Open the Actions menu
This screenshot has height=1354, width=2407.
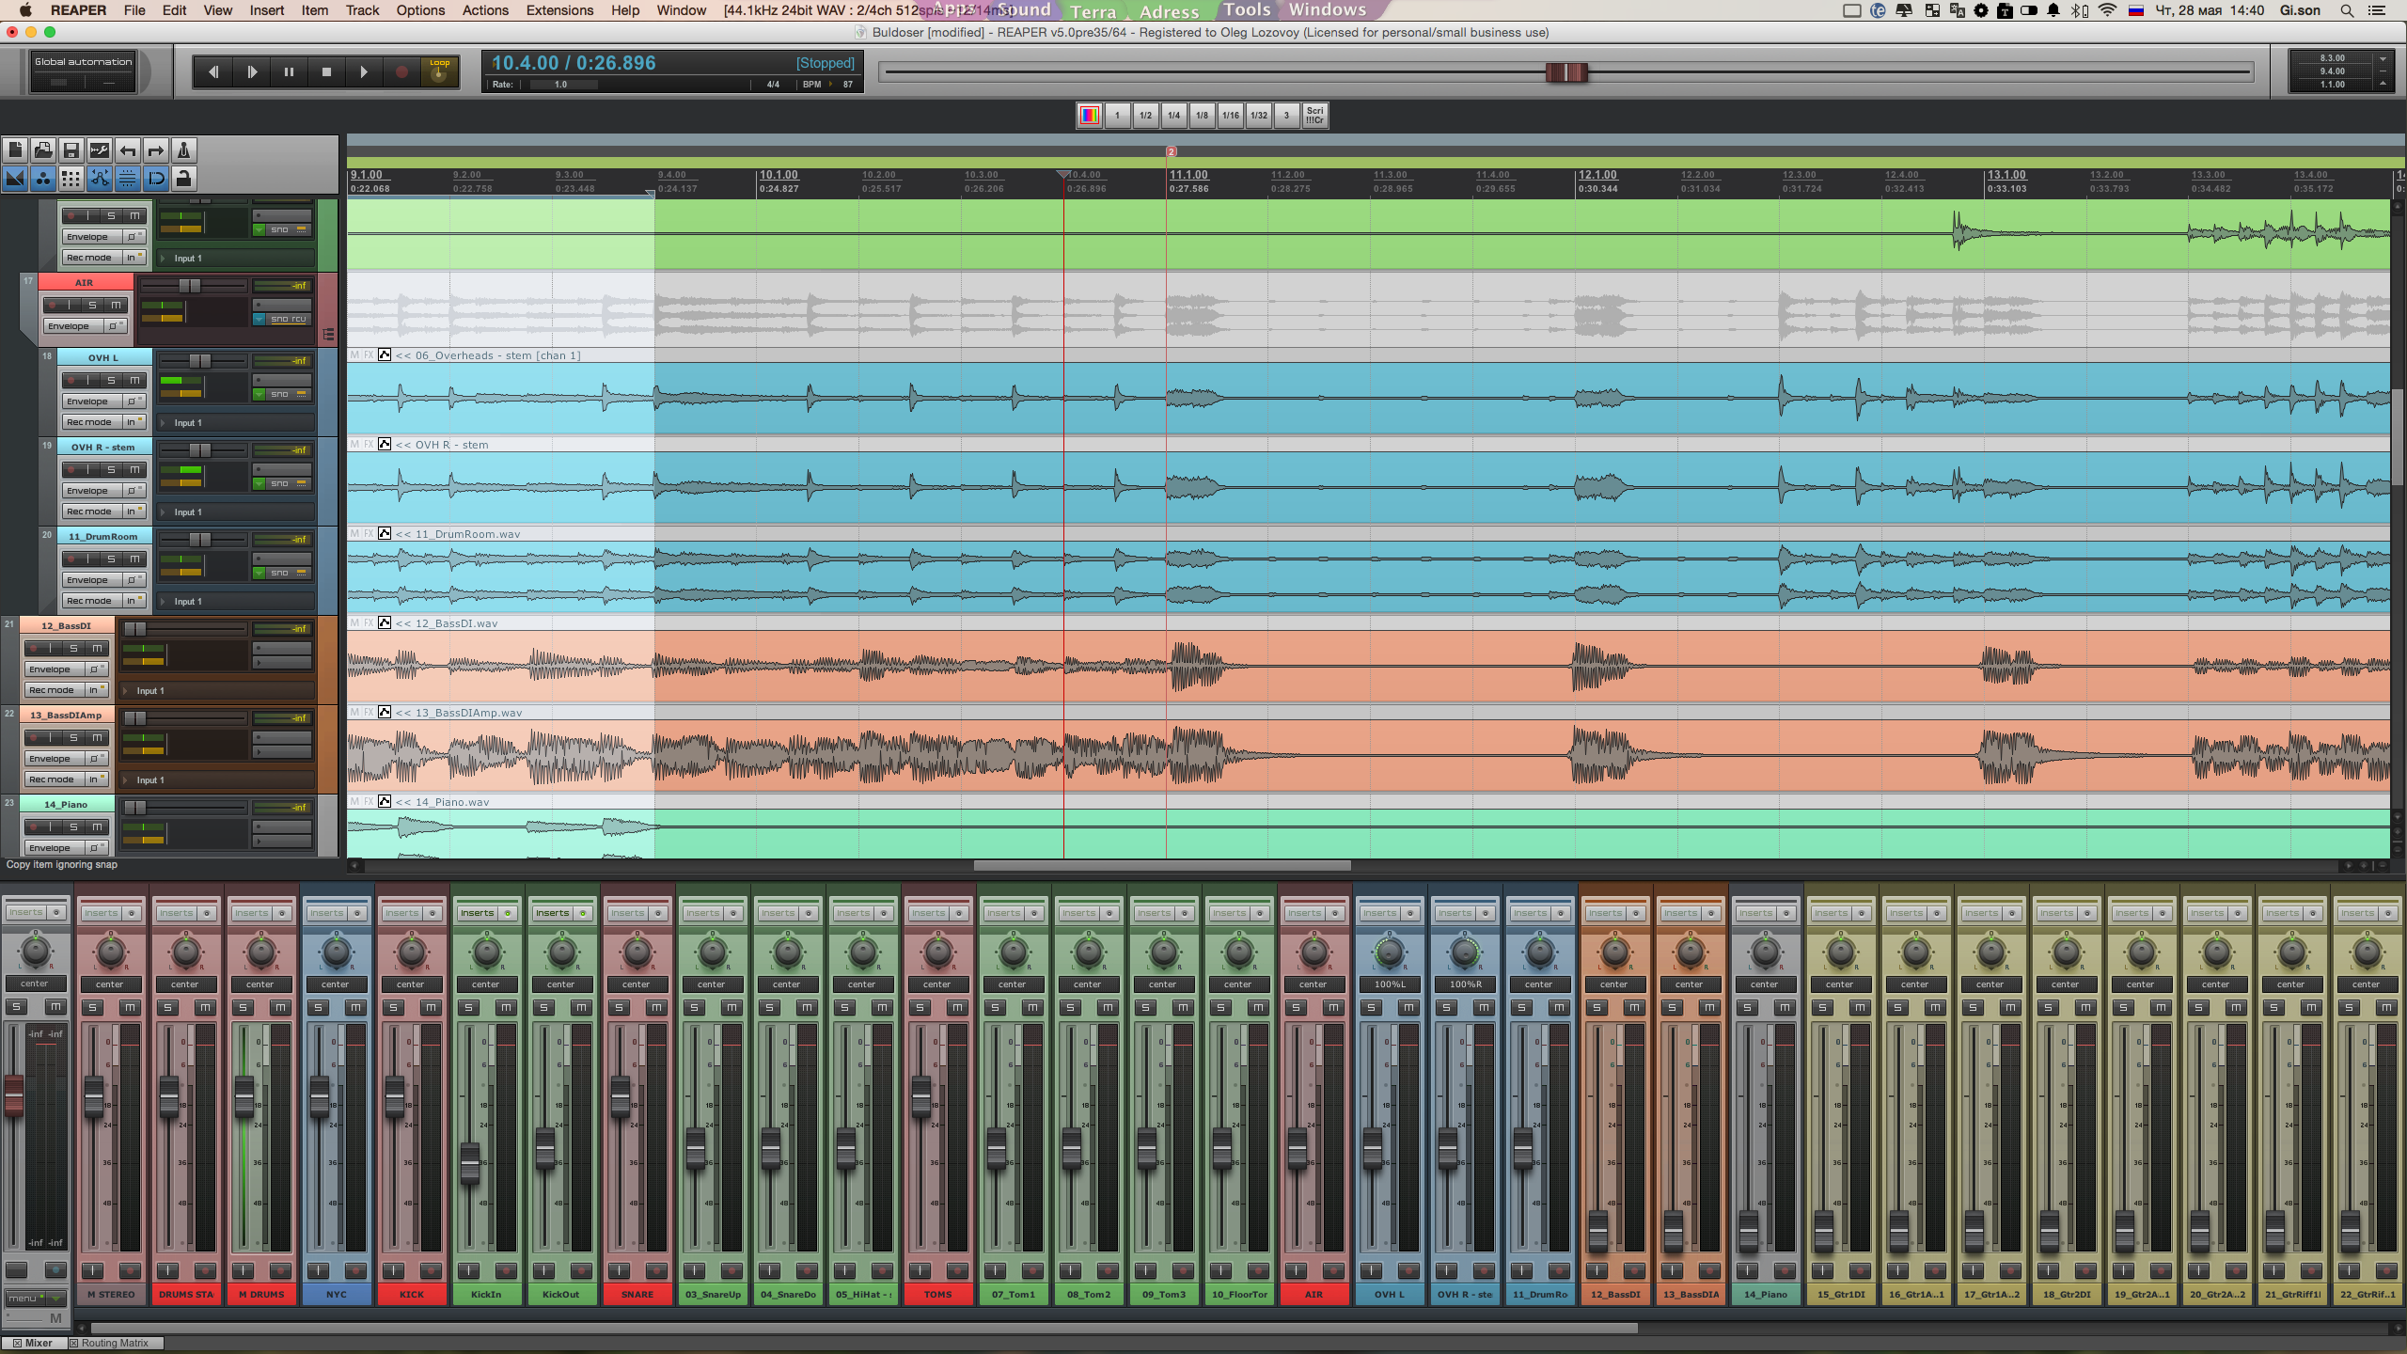[485, 10]
